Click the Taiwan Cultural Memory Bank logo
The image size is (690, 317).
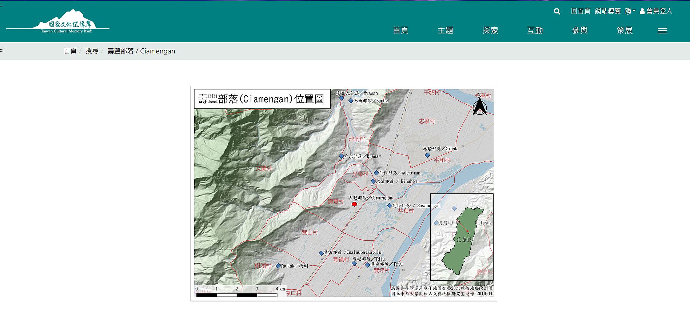tap(58, 23)
